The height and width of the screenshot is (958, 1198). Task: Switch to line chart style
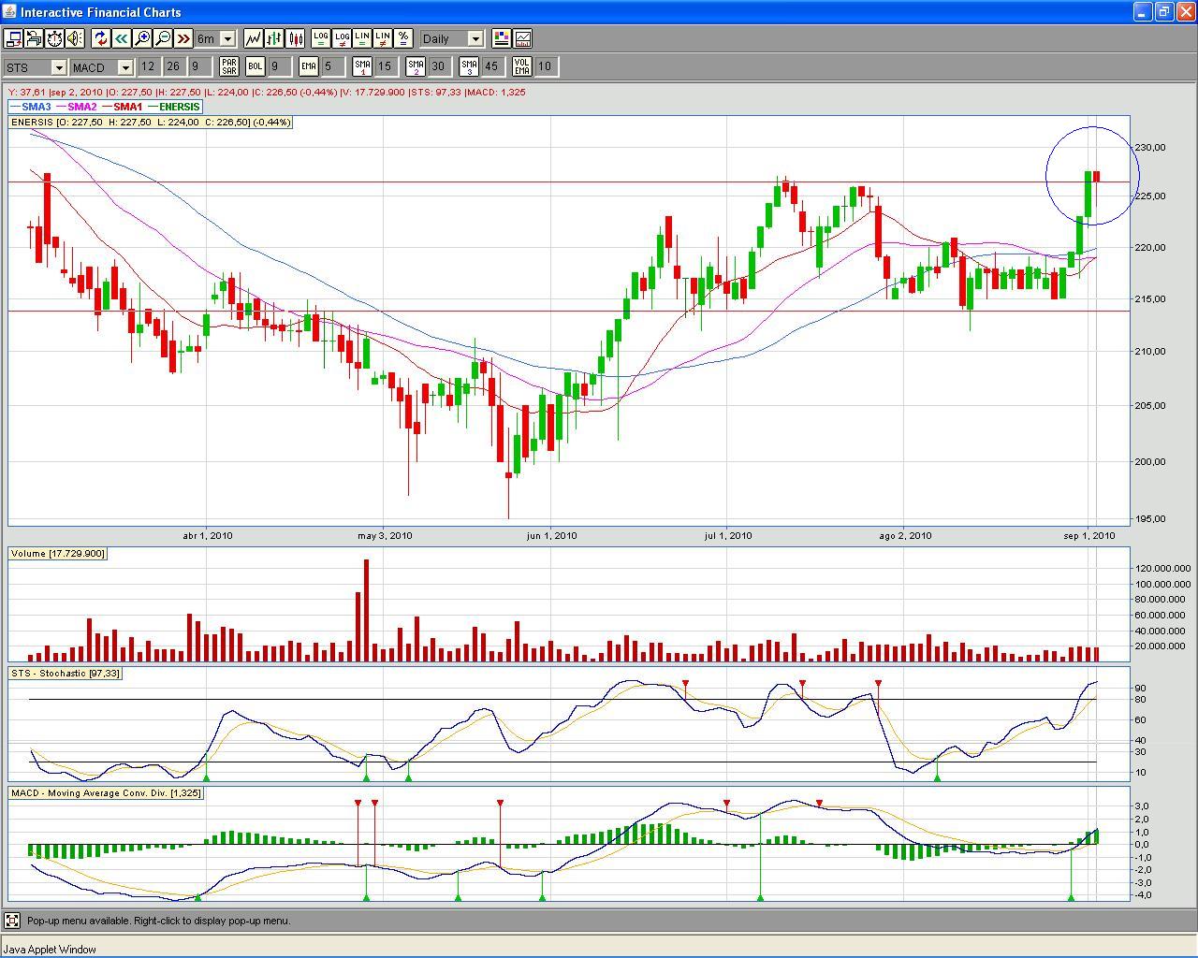(x=254, y=38)
